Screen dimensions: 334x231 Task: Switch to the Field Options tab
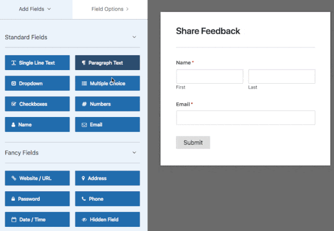point(110,9)
